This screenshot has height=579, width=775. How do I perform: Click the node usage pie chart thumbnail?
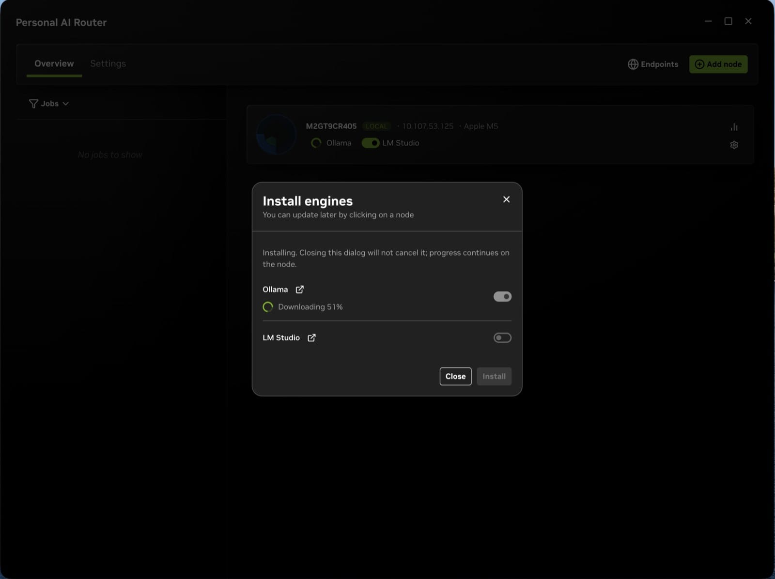[276, 134]
